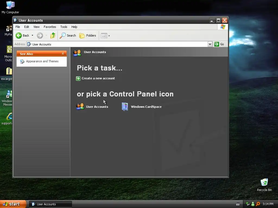Expand the Views dropdown arrow
This screenshot has width=278, height=208.
109,36
